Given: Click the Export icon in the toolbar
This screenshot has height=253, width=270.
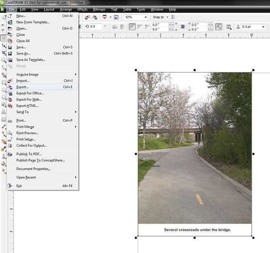Looking at the screenshot, I should tap(94, 17).
